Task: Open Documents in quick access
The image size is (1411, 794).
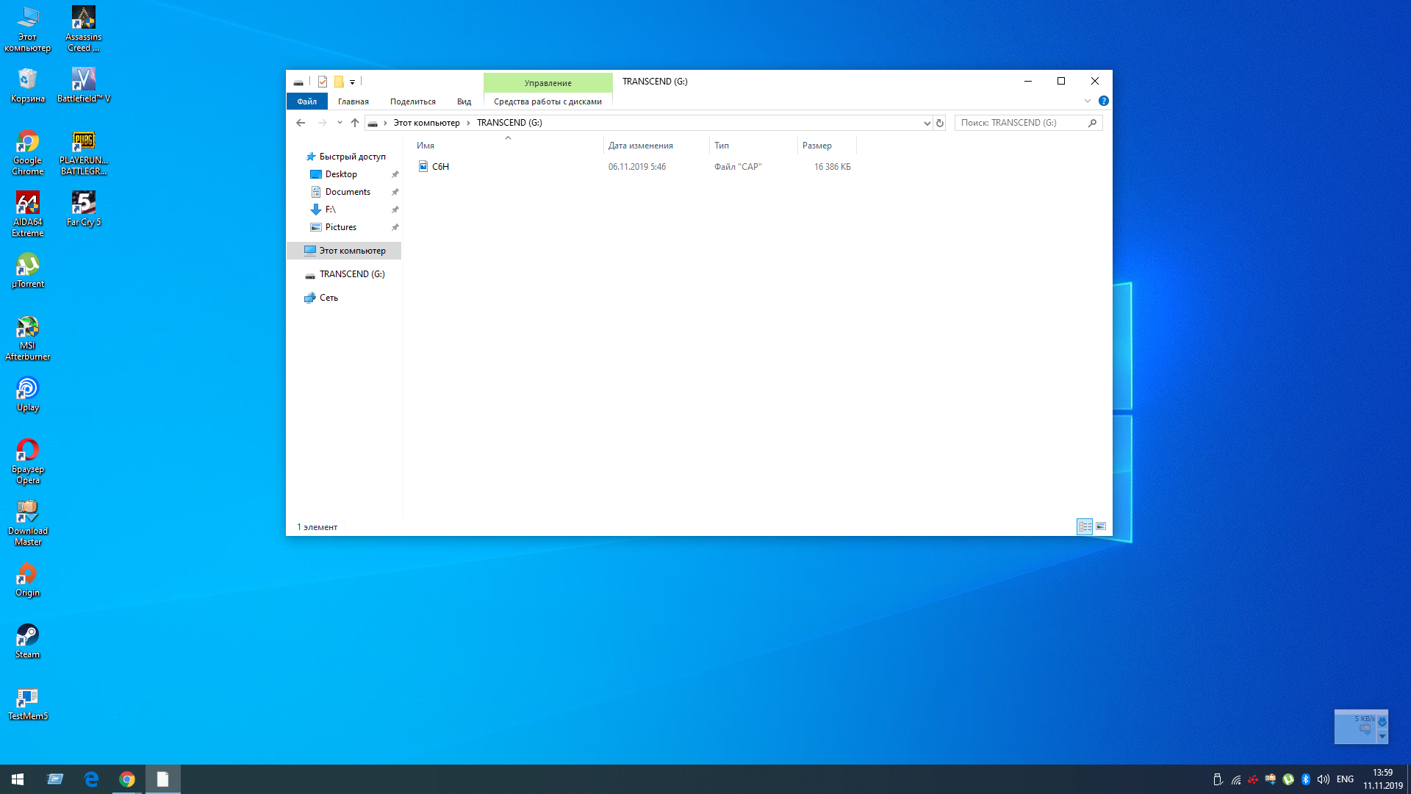Action: (x=348, y=192)
